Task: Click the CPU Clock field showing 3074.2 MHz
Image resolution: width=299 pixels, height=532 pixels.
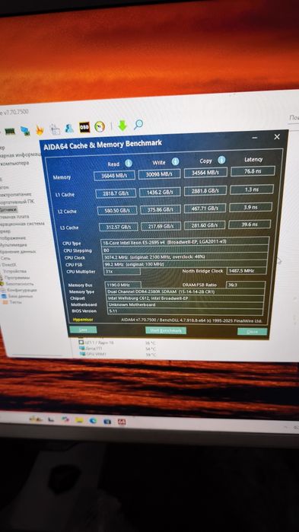Action: pos(185,256)
